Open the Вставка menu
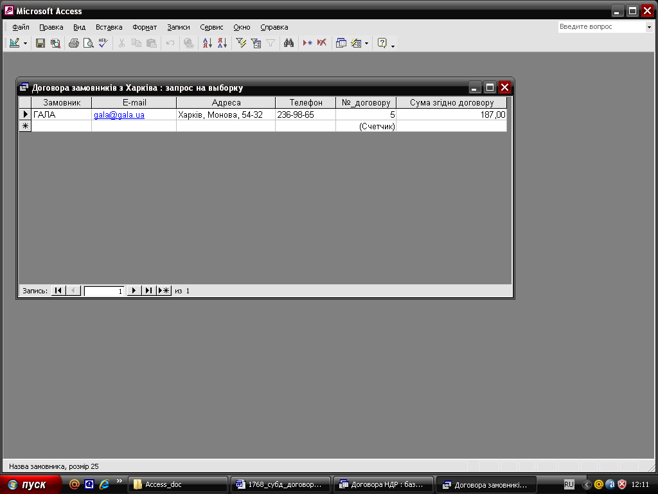658x494 pixels. [109, 27]
